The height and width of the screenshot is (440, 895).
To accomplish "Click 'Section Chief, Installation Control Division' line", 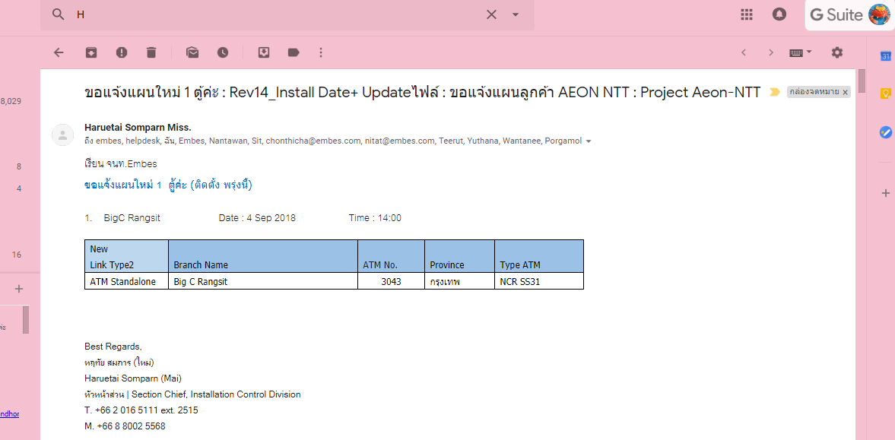I will [x=192, y=394].
